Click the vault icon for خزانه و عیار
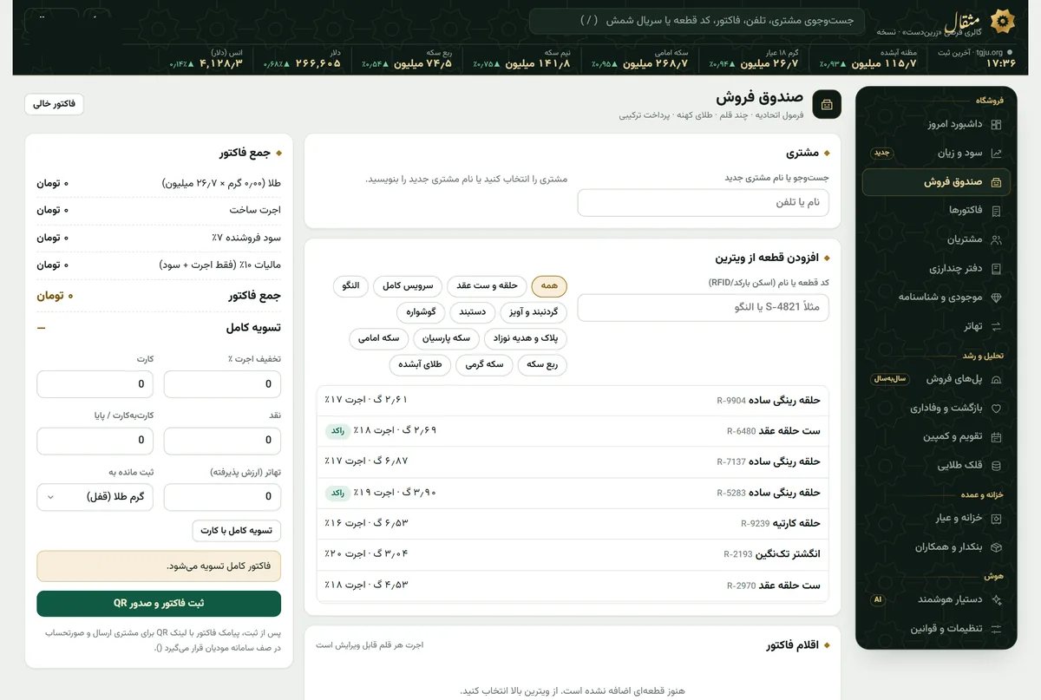 (996, 519)
